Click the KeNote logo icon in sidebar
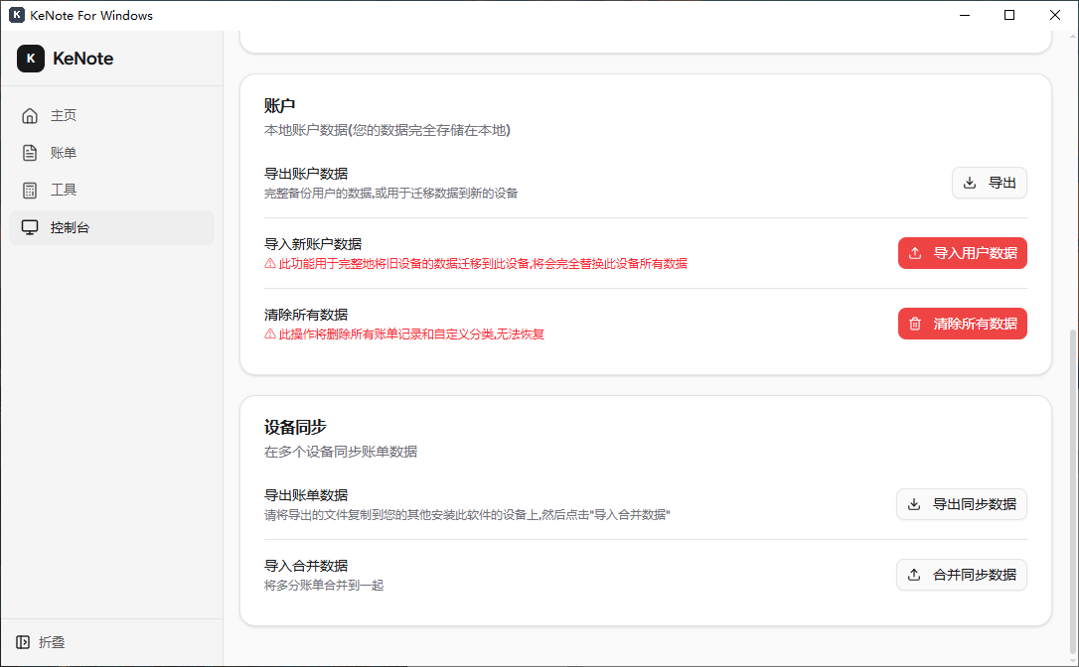1079x667 pixels. pyautogui.click(x=30, y=59)
